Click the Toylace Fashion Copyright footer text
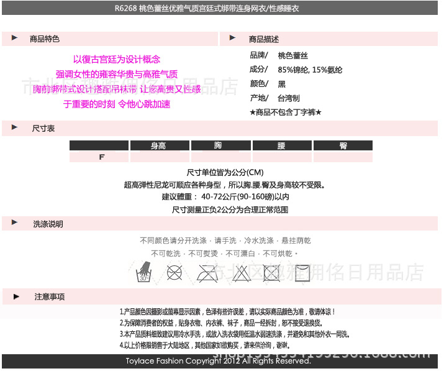 point(217,361)
